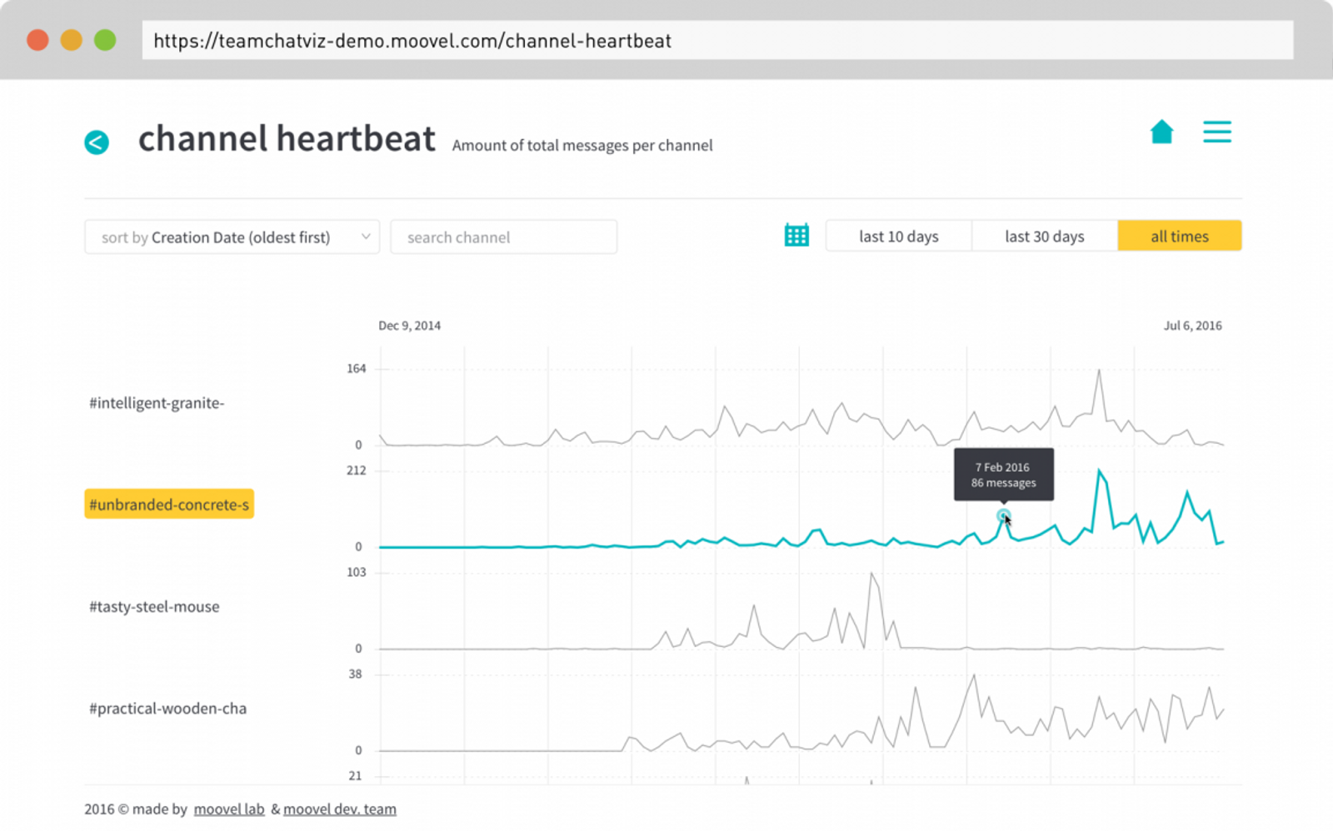The height and width of the screenshot is (831, 1333).
Task: Visit the moovel dev. team link
Action: [x=340, y=809]
